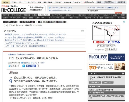Click the 渡邉美樹の「快答乱麻」WEB版 breadcrumb
The width and height of the screenshot is (129, 102).
tap(52, 22)
